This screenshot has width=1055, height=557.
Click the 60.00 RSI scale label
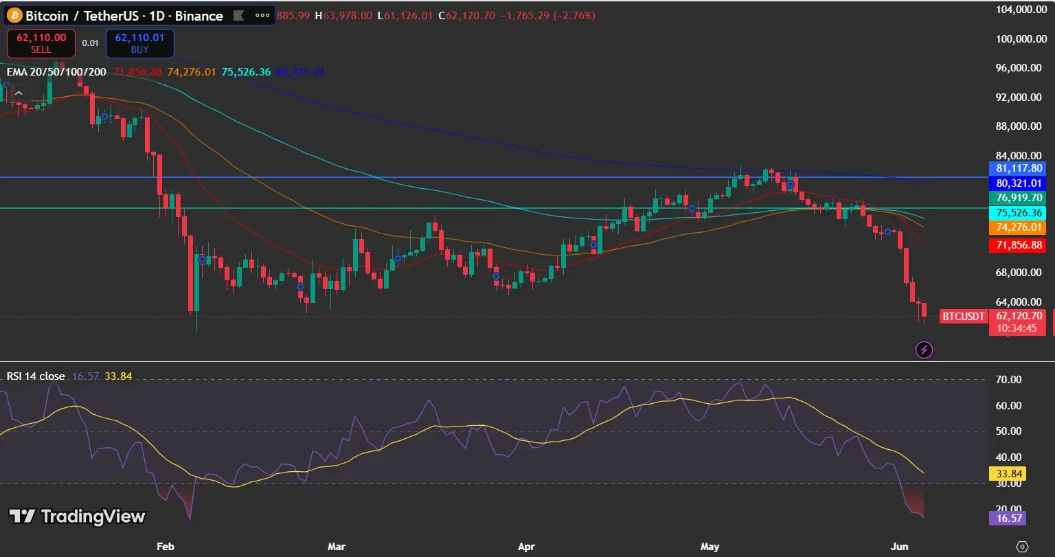tap(1009, 405)
